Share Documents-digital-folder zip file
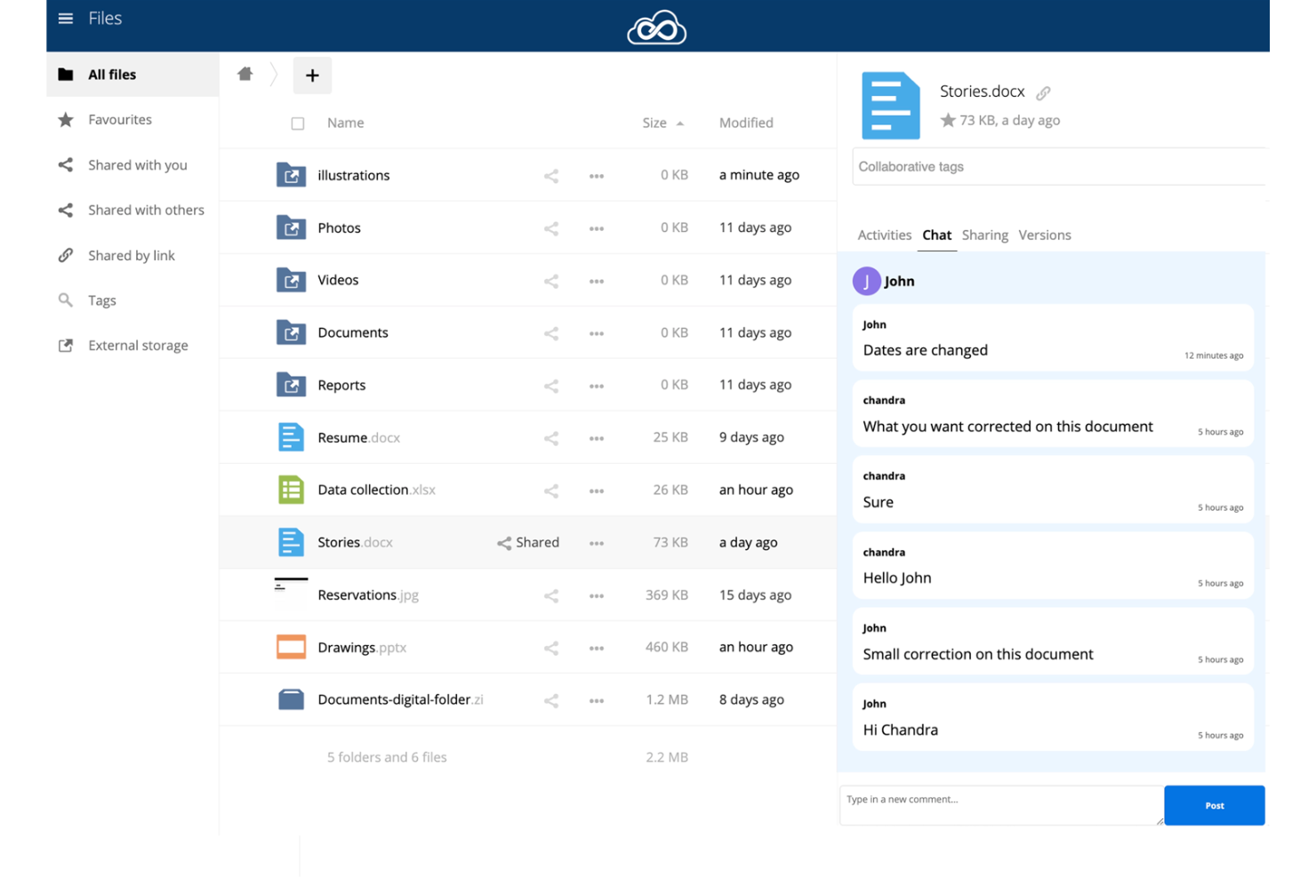Viewport: 1316px width, 877px height. [551, 700]
